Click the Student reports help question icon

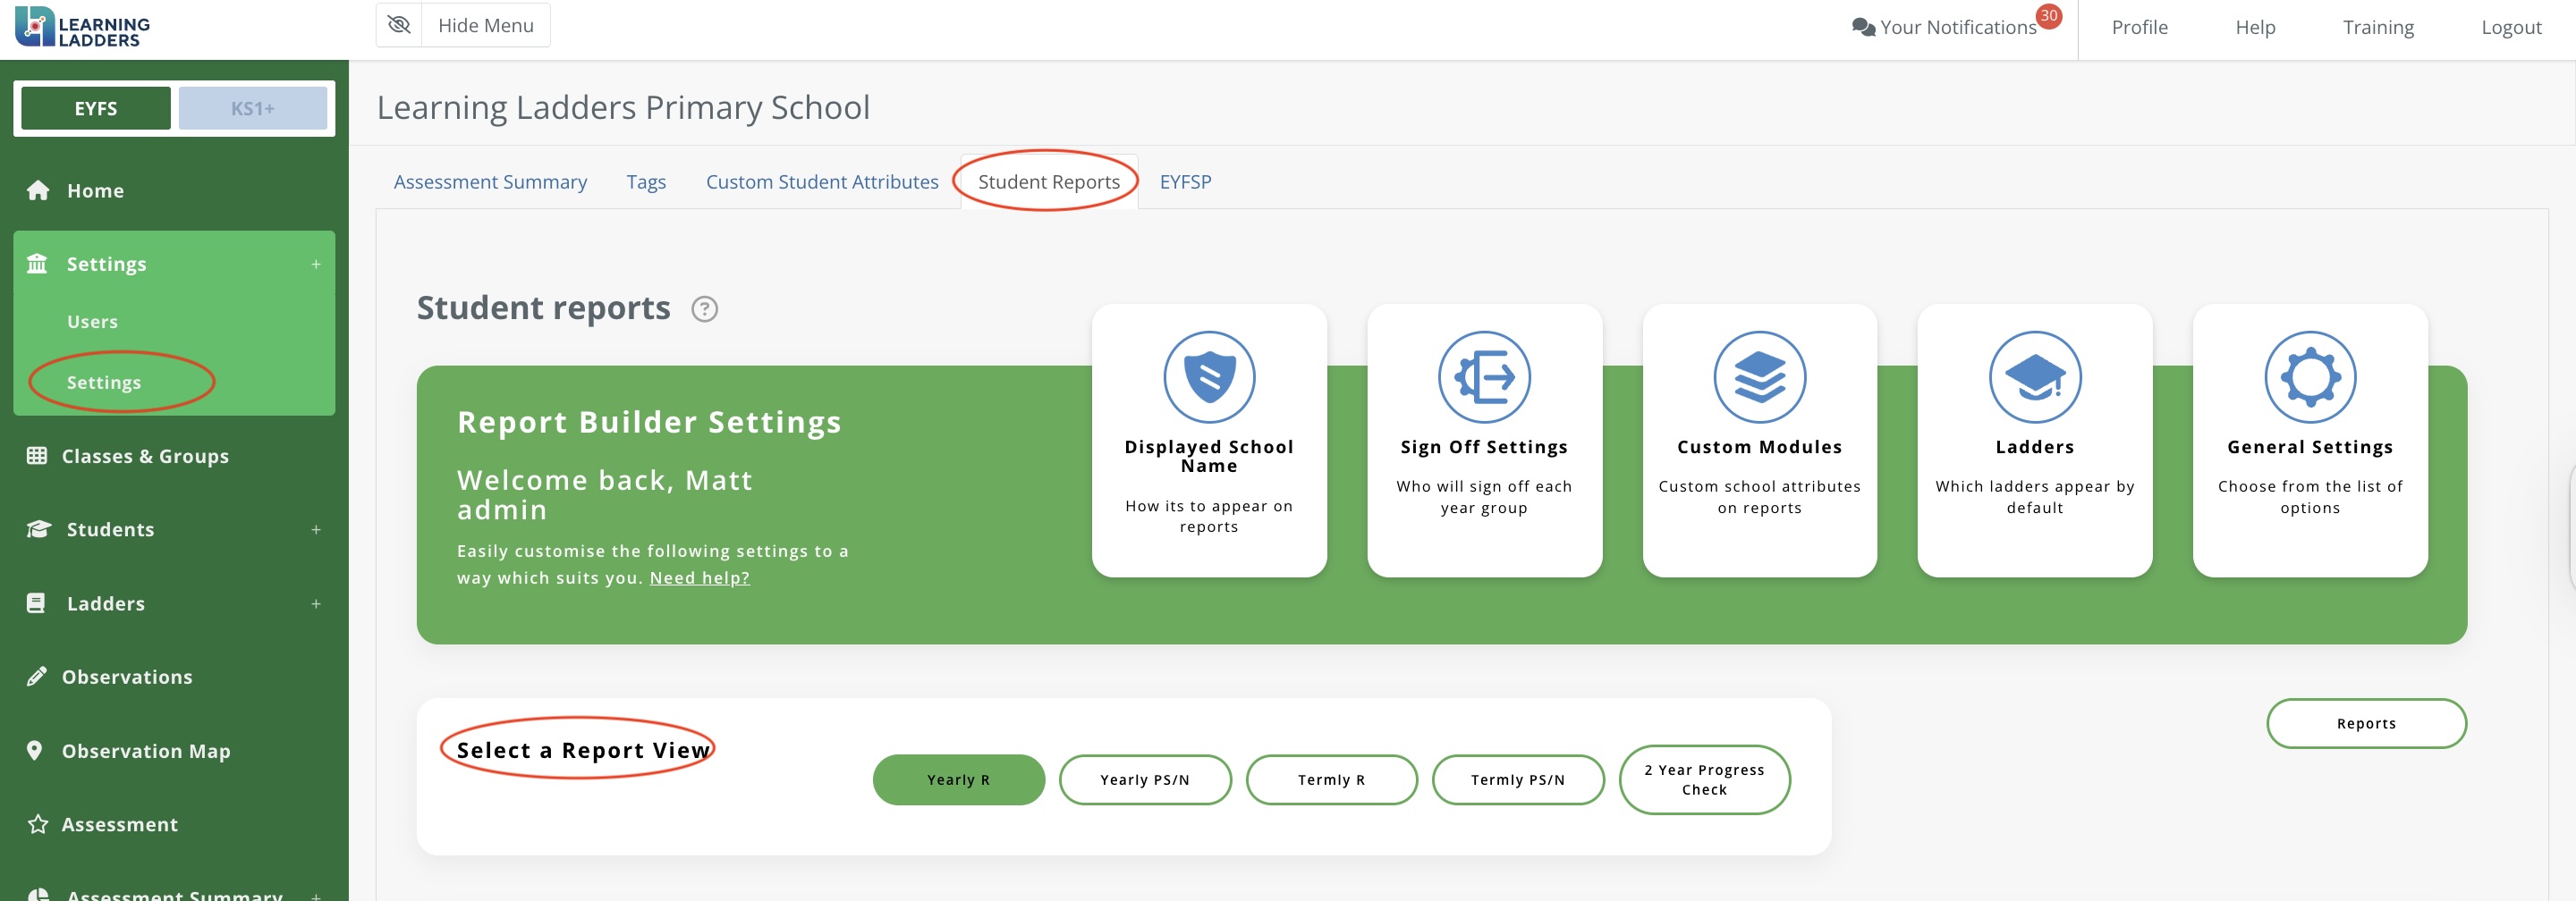pyautogui.click(x=704, y=309)
